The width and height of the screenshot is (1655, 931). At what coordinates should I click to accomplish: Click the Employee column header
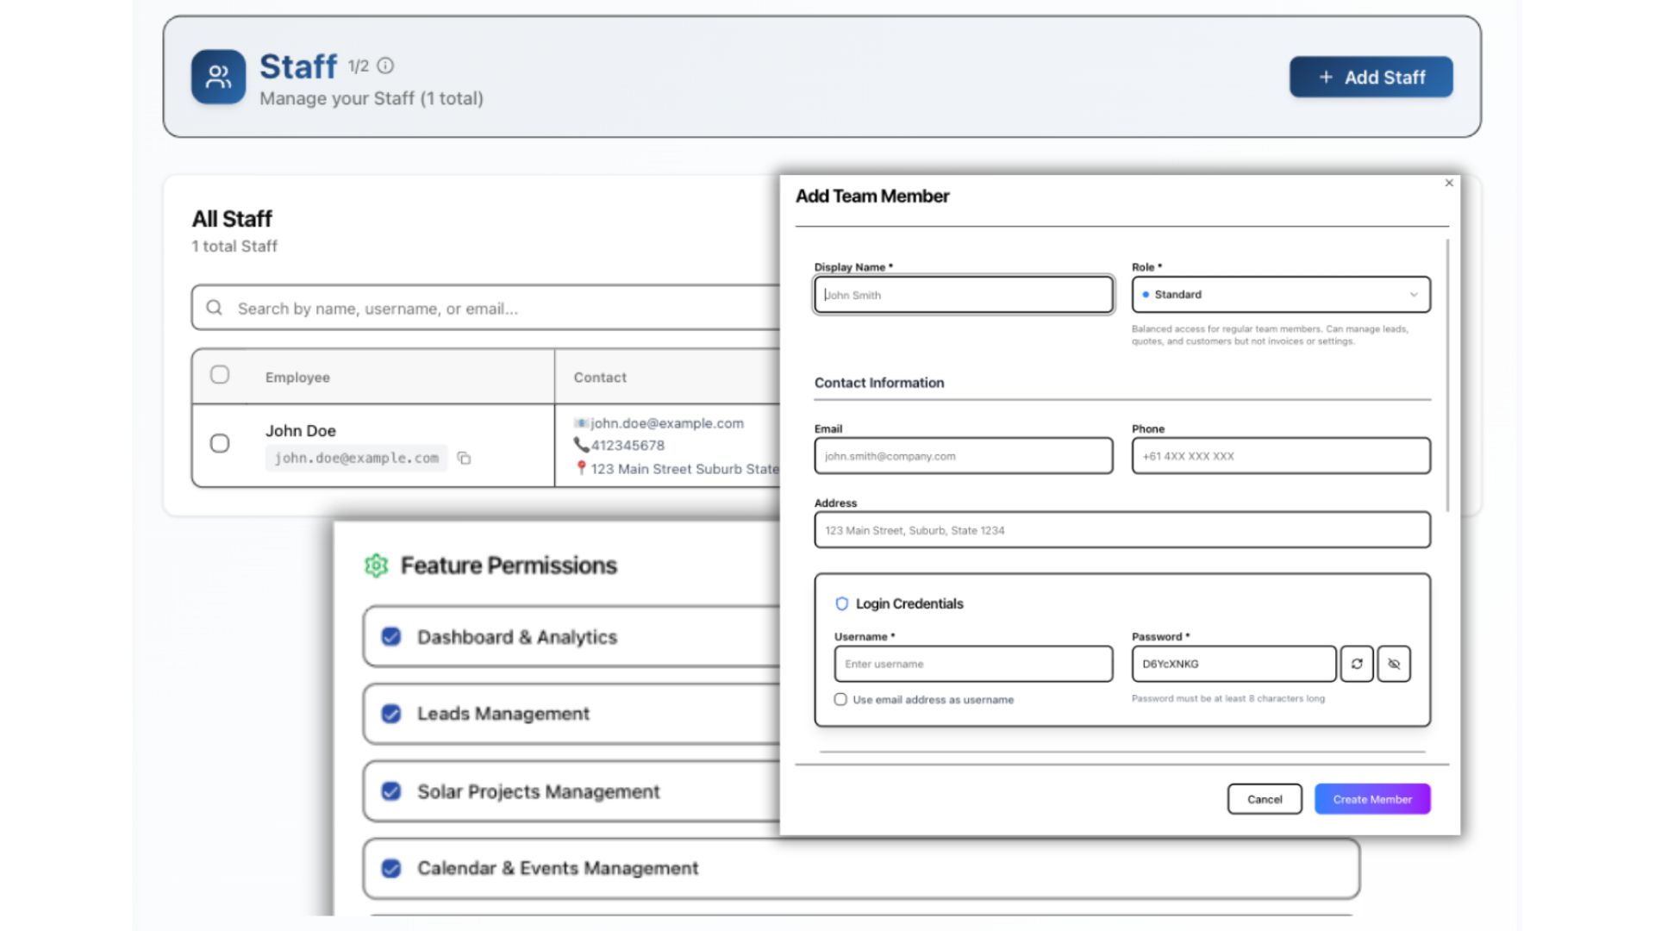(297, 378)
